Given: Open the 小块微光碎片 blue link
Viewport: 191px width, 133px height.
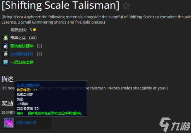Looking at the screenshot, I should (x=22, y=54).
